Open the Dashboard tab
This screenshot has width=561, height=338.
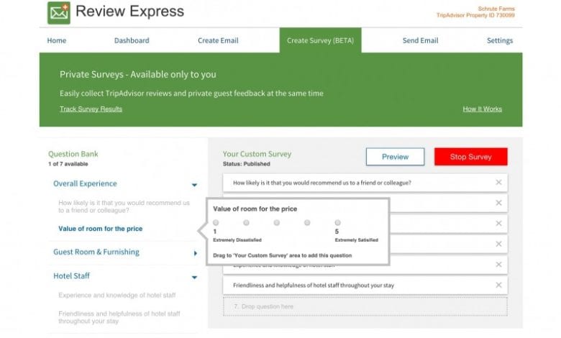pos(132,40)
